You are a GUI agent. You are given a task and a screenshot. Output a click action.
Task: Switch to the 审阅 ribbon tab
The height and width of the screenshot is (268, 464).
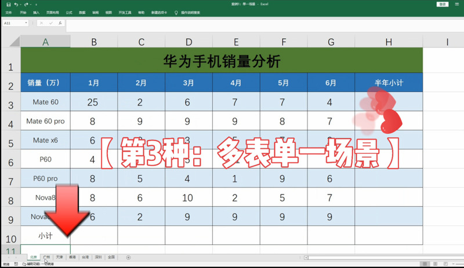pos(95,13)
